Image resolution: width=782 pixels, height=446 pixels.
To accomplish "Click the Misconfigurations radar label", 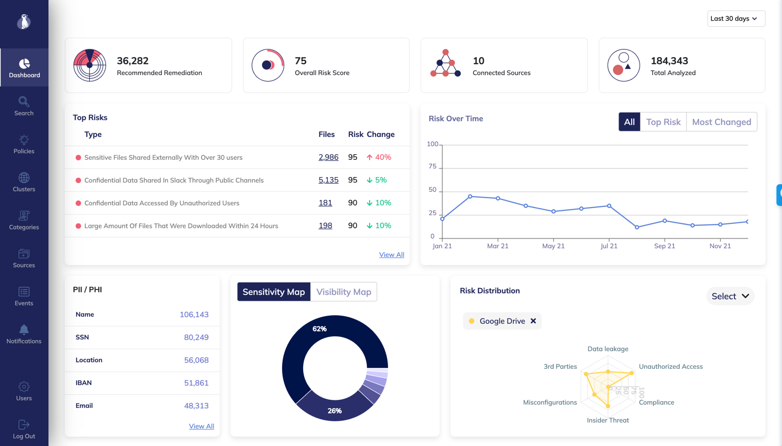I will click(x=550, y=403).
